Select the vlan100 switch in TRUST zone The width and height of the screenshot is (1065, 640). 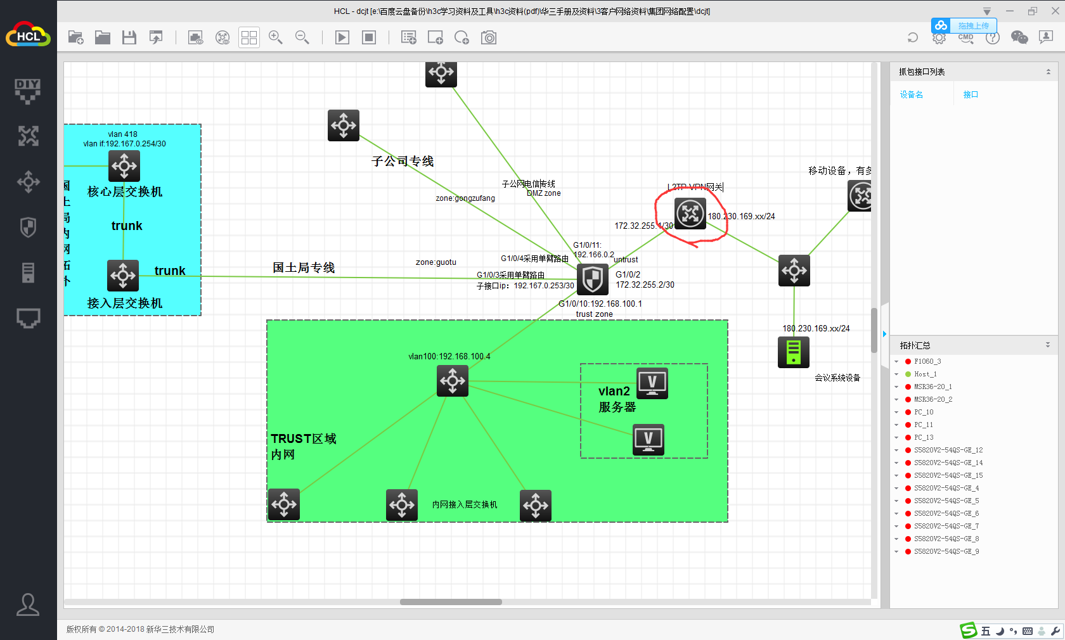(453, 381)
